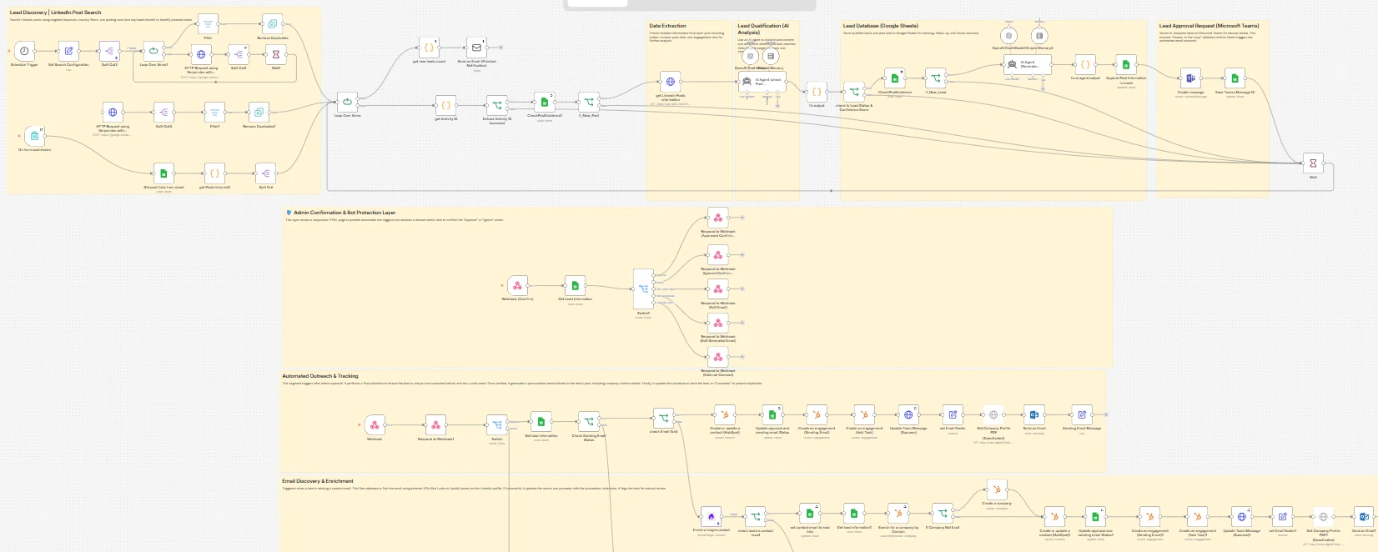Select the Get post links from sheet node
The image size is (1378, 552).
coord(163,173)
